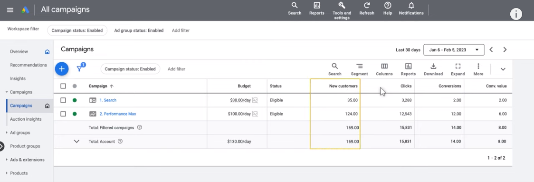Check the box for 1. Search campaign
This screenshot has height=182, width=534.
coord(63,100)
